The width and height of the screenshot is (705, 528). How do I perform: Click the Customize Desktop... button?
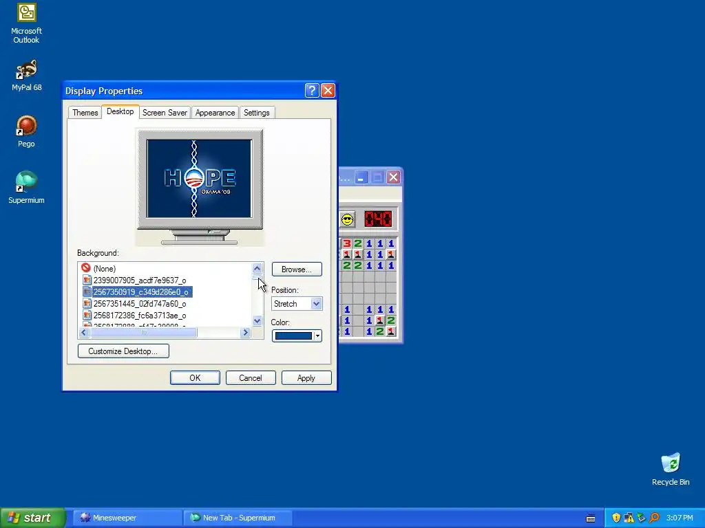click(x=123, y=351)
